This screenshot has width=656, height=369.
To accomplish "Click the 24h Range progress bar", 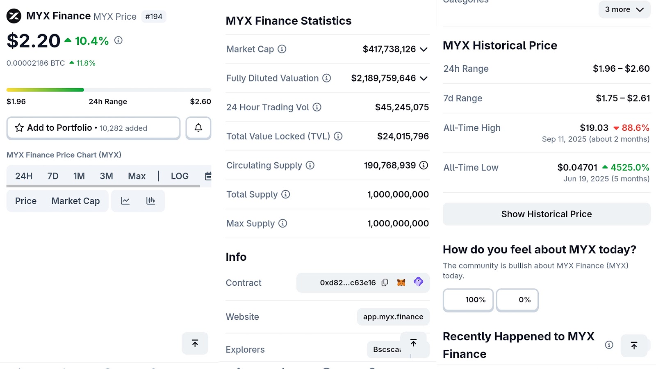I will pyautogui.click(x=108, y=89).
